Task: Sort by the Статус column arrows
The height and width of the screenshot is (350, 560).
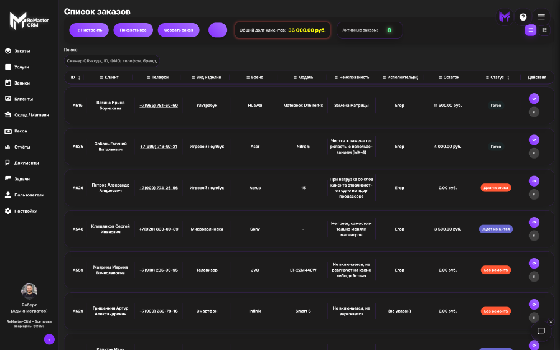Action: (508, 78)
